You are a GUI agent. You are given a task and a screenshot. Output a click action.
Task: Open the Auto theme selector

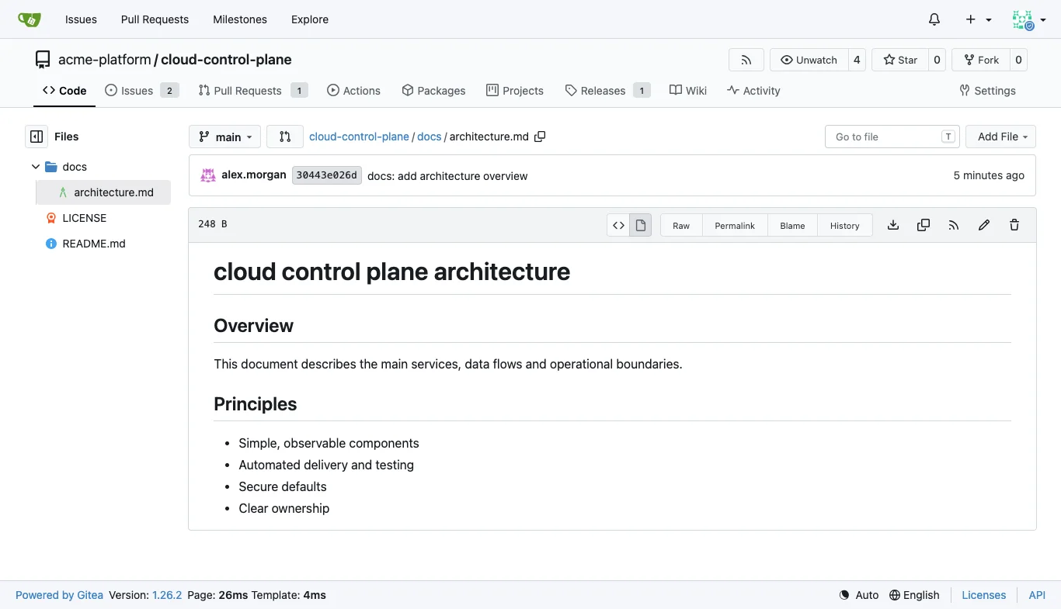pyautogui.click(x=859, y=595)
